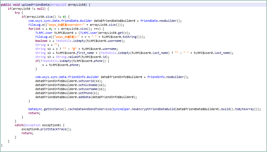This screenshot has width=267, height=152.
Task: Click the uploadFriendData method name
Action: (35, 5)
